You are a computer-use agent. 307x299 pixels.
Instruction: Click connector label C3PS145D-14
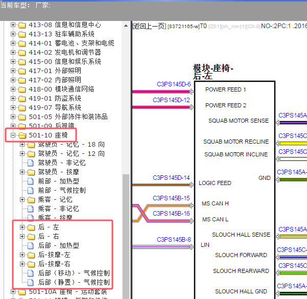[171, 178]
